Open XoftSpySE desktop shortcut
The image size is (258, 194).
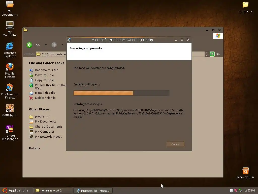[x=10, y=110]
